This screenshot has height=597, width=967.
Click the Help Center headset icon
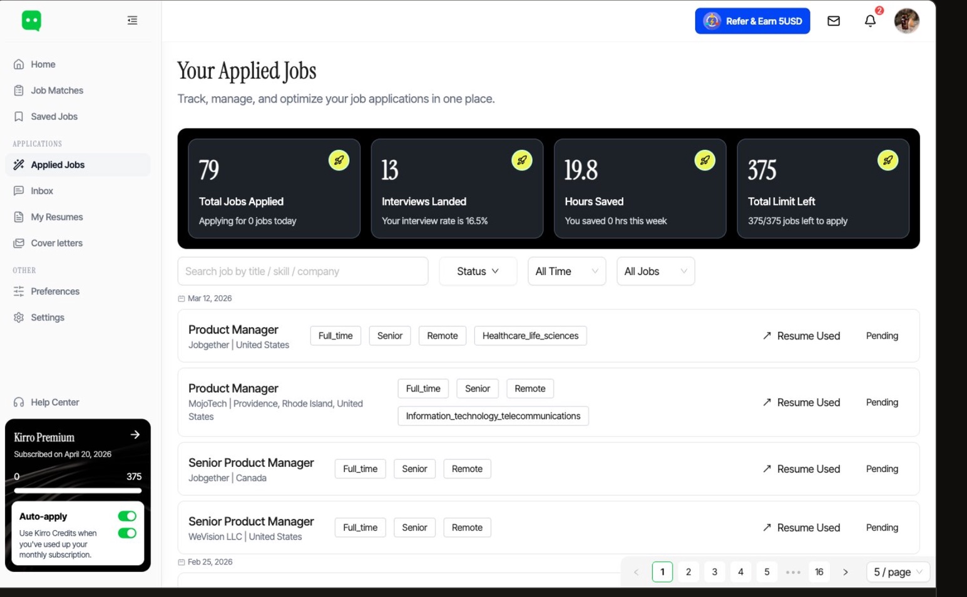coord(19,402)
